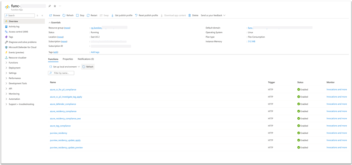Click the move link beside Location
This screenshot has width=352, height=165.
pyautogui.click(x=60, y=37)
